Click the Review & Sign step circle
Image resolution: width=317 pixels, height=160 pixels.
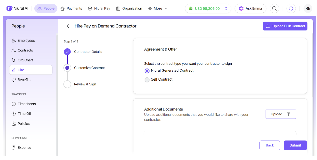click(x=67, y=84)
